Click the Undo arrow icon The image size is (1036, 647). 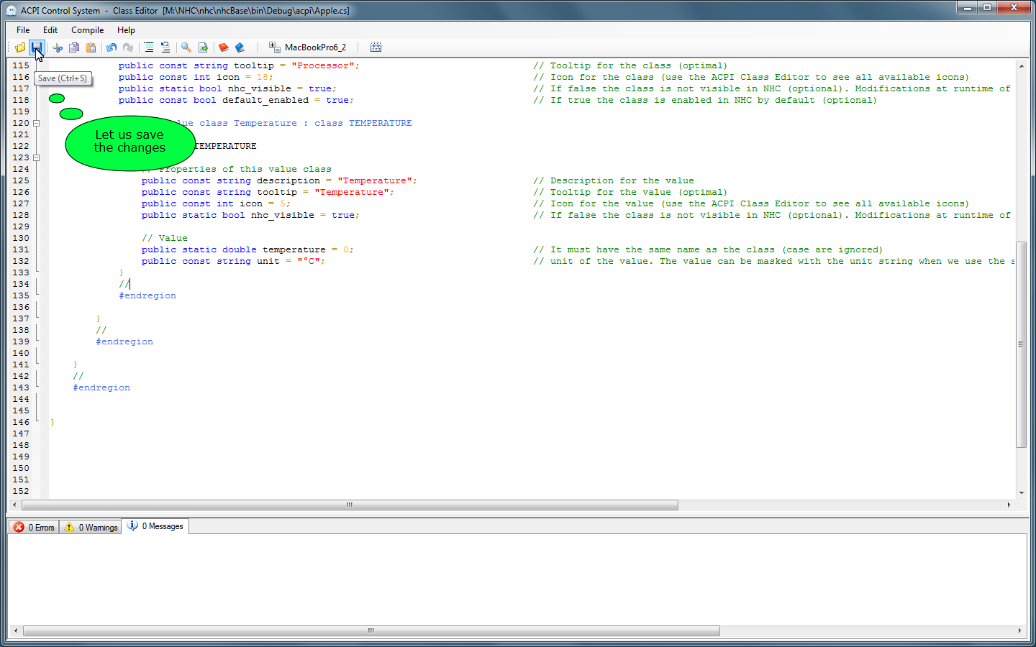click(x=112, y=47)
